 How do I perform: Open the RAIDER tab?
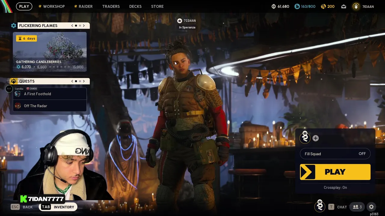click(84, 6)
